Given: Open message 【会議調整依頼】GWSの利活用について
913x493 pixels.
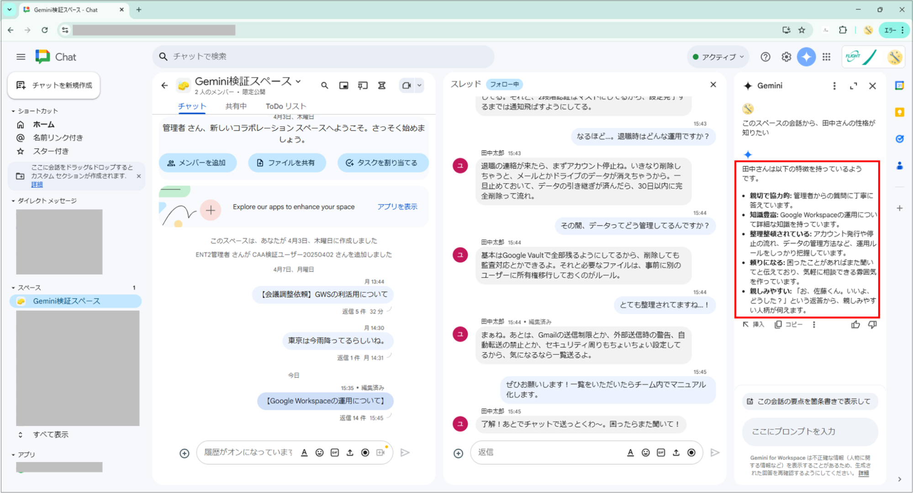Looking at the screenshot, I should point(323,294).
